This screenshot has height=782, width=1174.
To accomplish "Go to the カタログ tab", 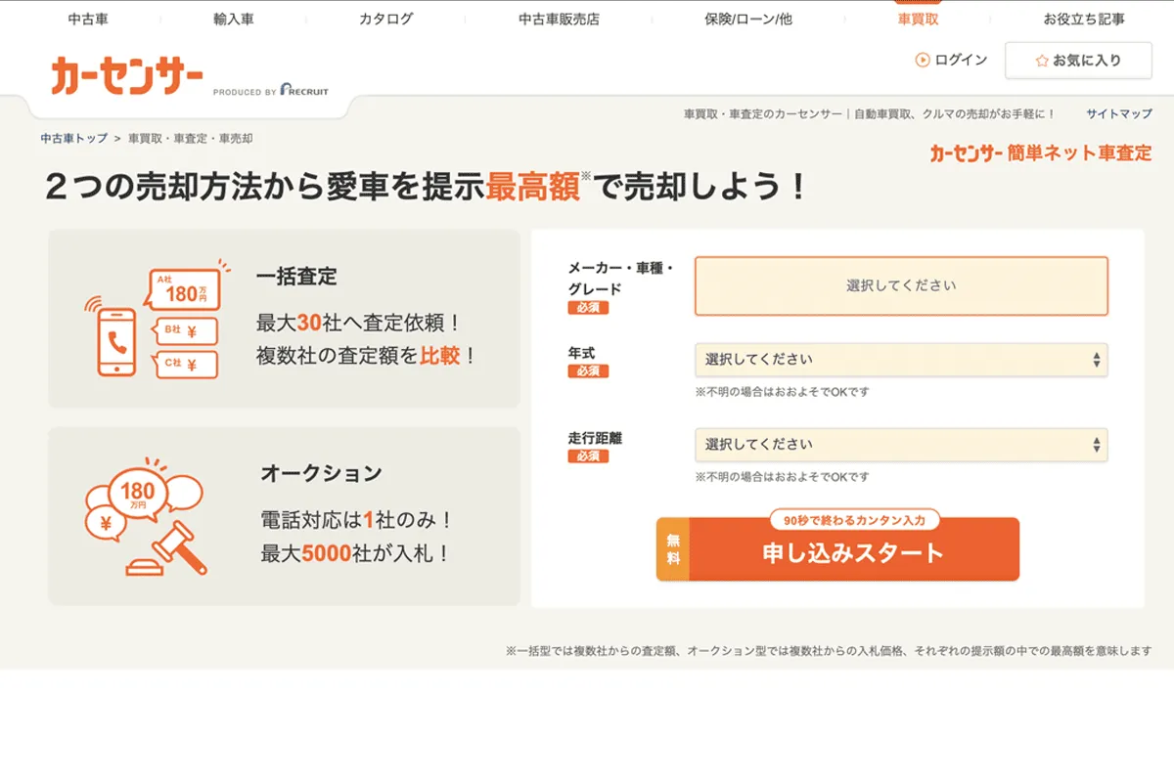I will 385,19.
